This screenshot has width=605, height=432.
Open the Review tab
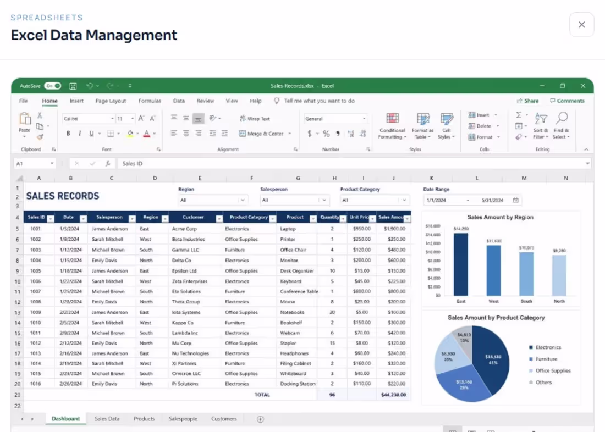pyautogui.click(x=205, y=101)
